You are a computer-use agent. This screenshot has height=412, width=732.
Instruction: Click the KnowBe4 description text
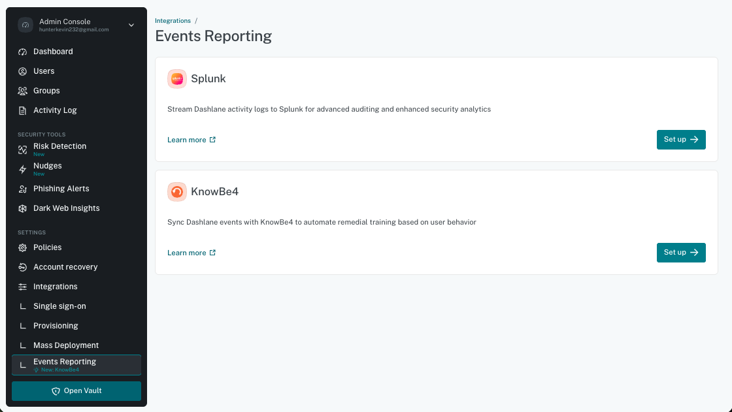pos(322,222)
